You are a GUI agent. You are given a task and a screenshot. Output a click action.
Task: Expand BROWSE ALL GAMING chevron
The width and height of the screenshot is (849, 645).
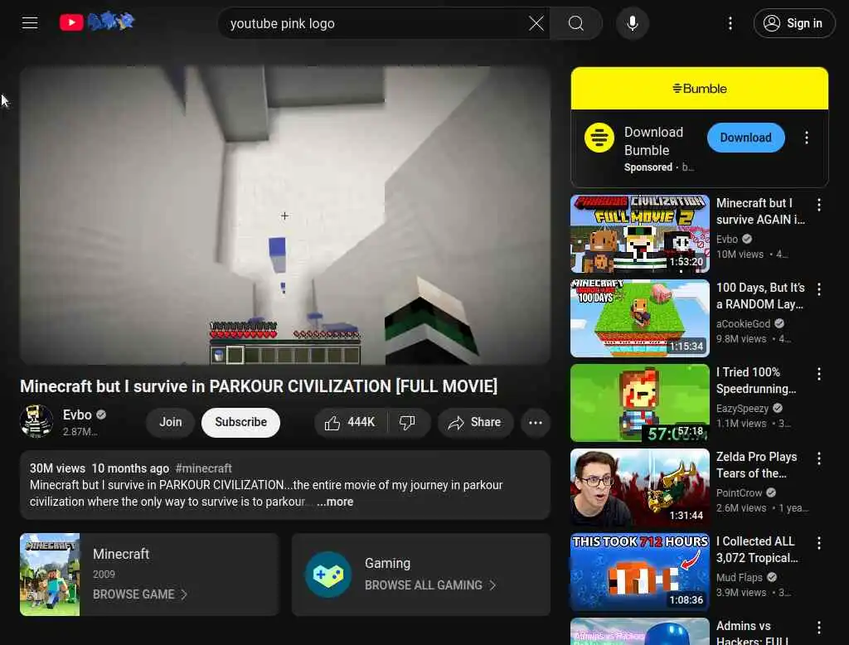point(492,585)
